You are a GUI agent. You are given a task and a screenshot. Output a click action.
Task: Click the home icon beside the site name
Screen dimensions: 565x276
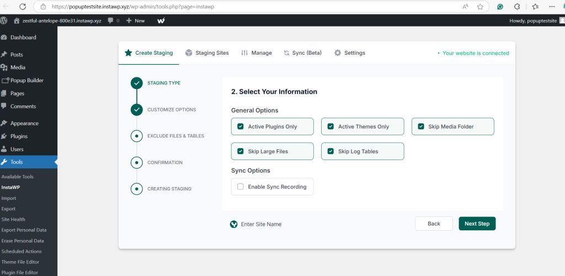coord(16,21)
